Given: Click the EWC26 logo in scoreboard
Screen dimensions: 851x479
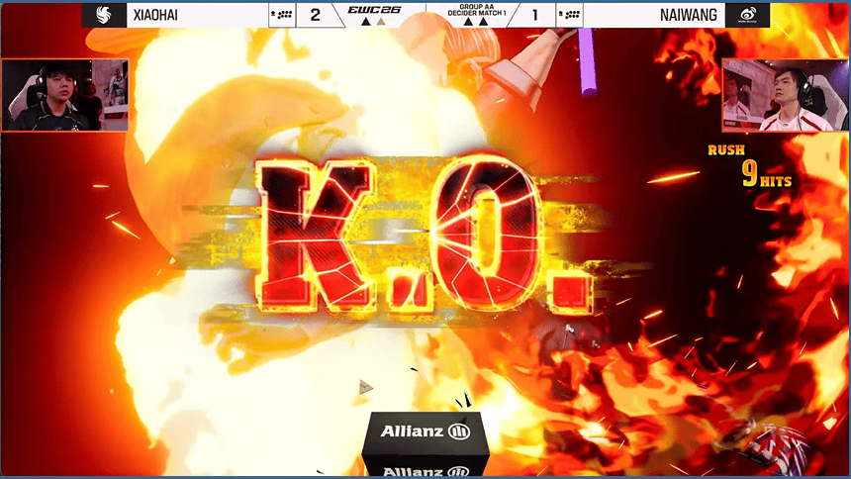Looking at the screenshot, I should click(374, 10).
